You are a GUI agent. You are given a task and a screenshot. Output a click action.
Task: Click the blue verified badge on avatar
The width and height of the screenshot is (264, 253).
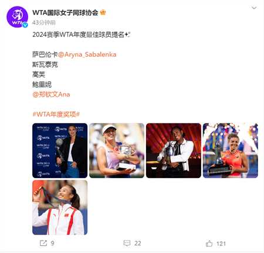(25, 25)
